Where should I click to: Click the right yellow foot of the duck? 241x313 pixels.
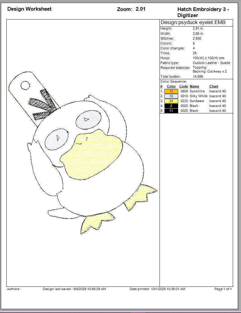click(140, 197)
